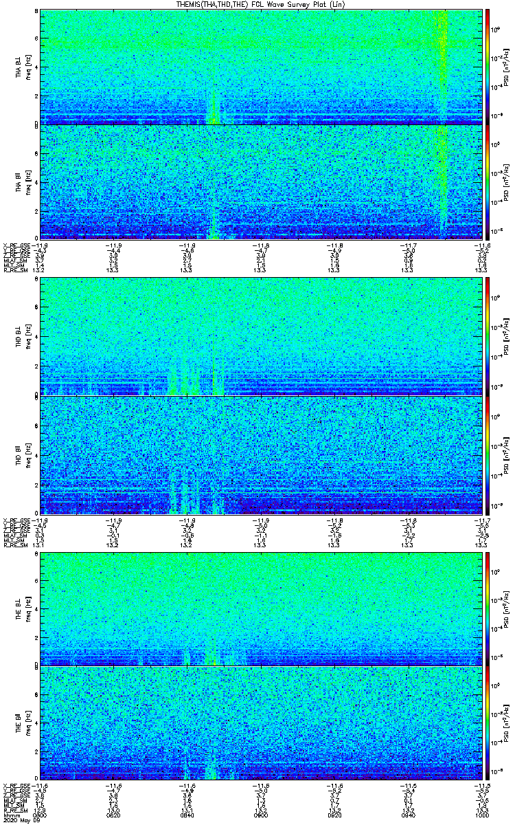Click the THEMIS FGL Wave Survey Plot title

(x=260, y=4)
